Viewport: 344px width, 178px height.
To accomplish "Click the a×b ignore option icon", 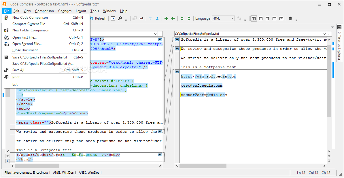I will (x=141, y=18).
